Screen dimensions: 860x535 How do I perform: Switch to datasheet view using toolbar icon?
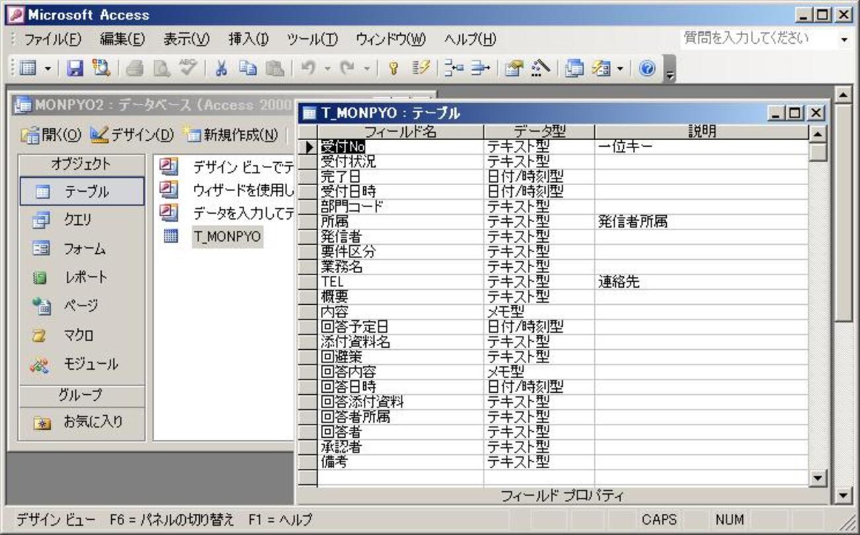(x=28, y=69)
